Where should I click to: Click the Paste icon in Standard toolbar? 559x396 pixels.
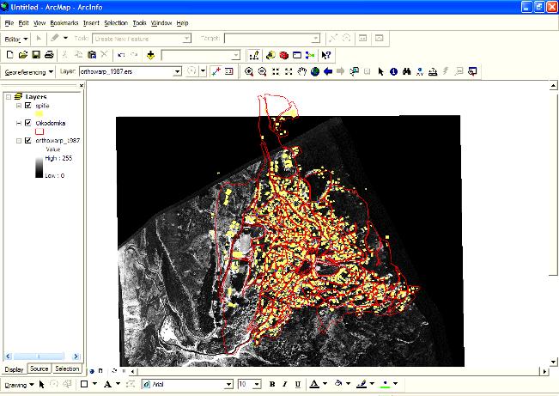(92, 55)
